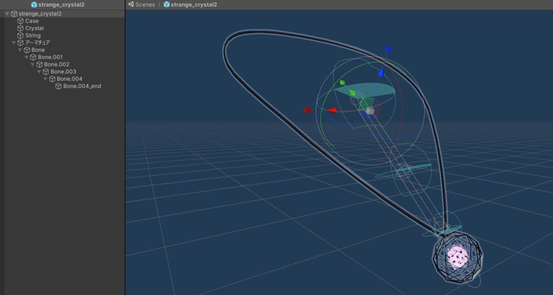Collapse the Bone.001 expander arrow
Image resolution: width=553 pixels, height=295 pixels.
pos(26,57)
